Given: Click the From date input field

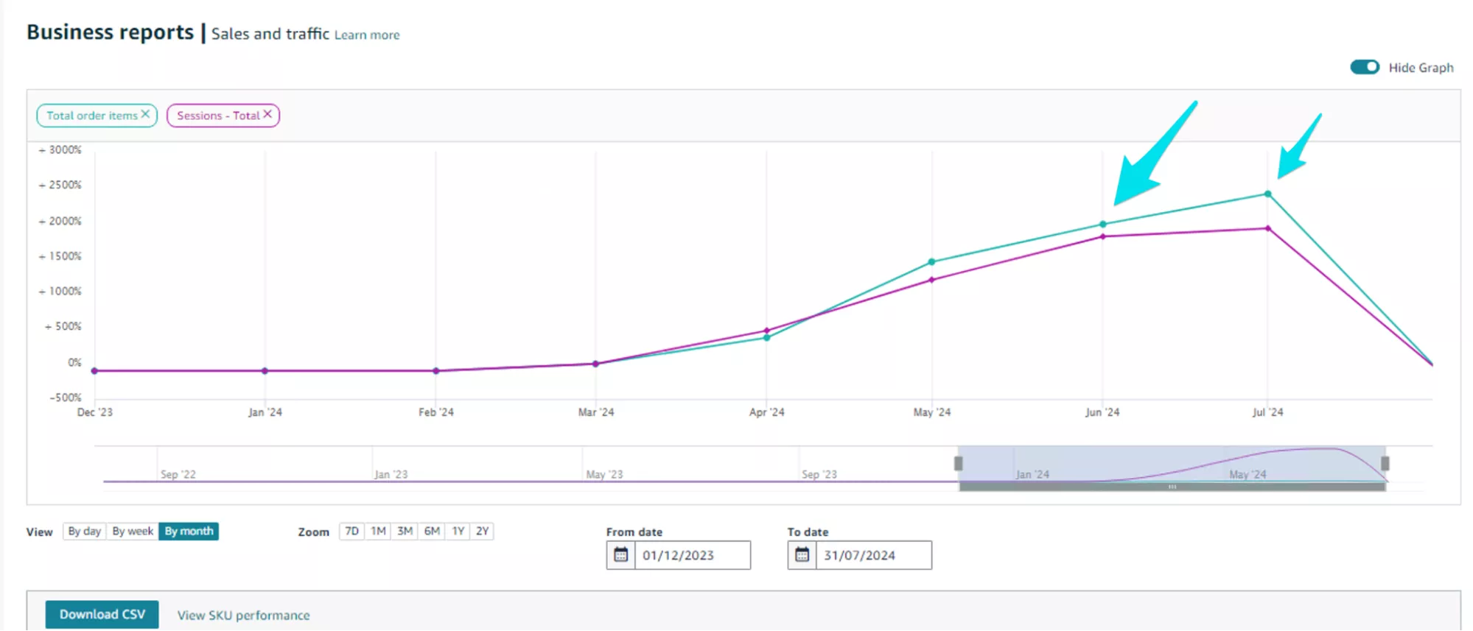Looking at the screenshot, I should pos(692,555).
